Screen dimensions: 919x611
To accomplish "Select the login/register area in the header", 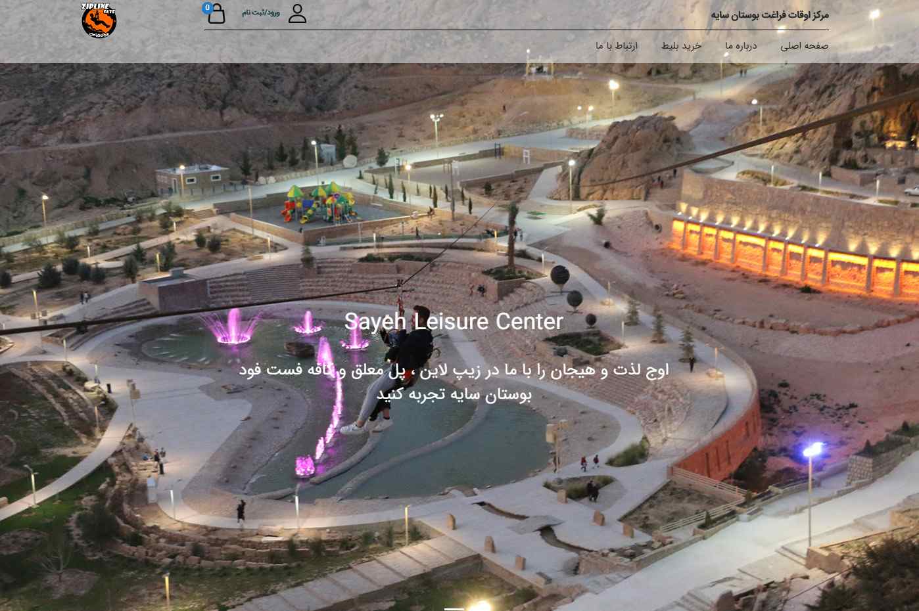I will pos(260,13).
